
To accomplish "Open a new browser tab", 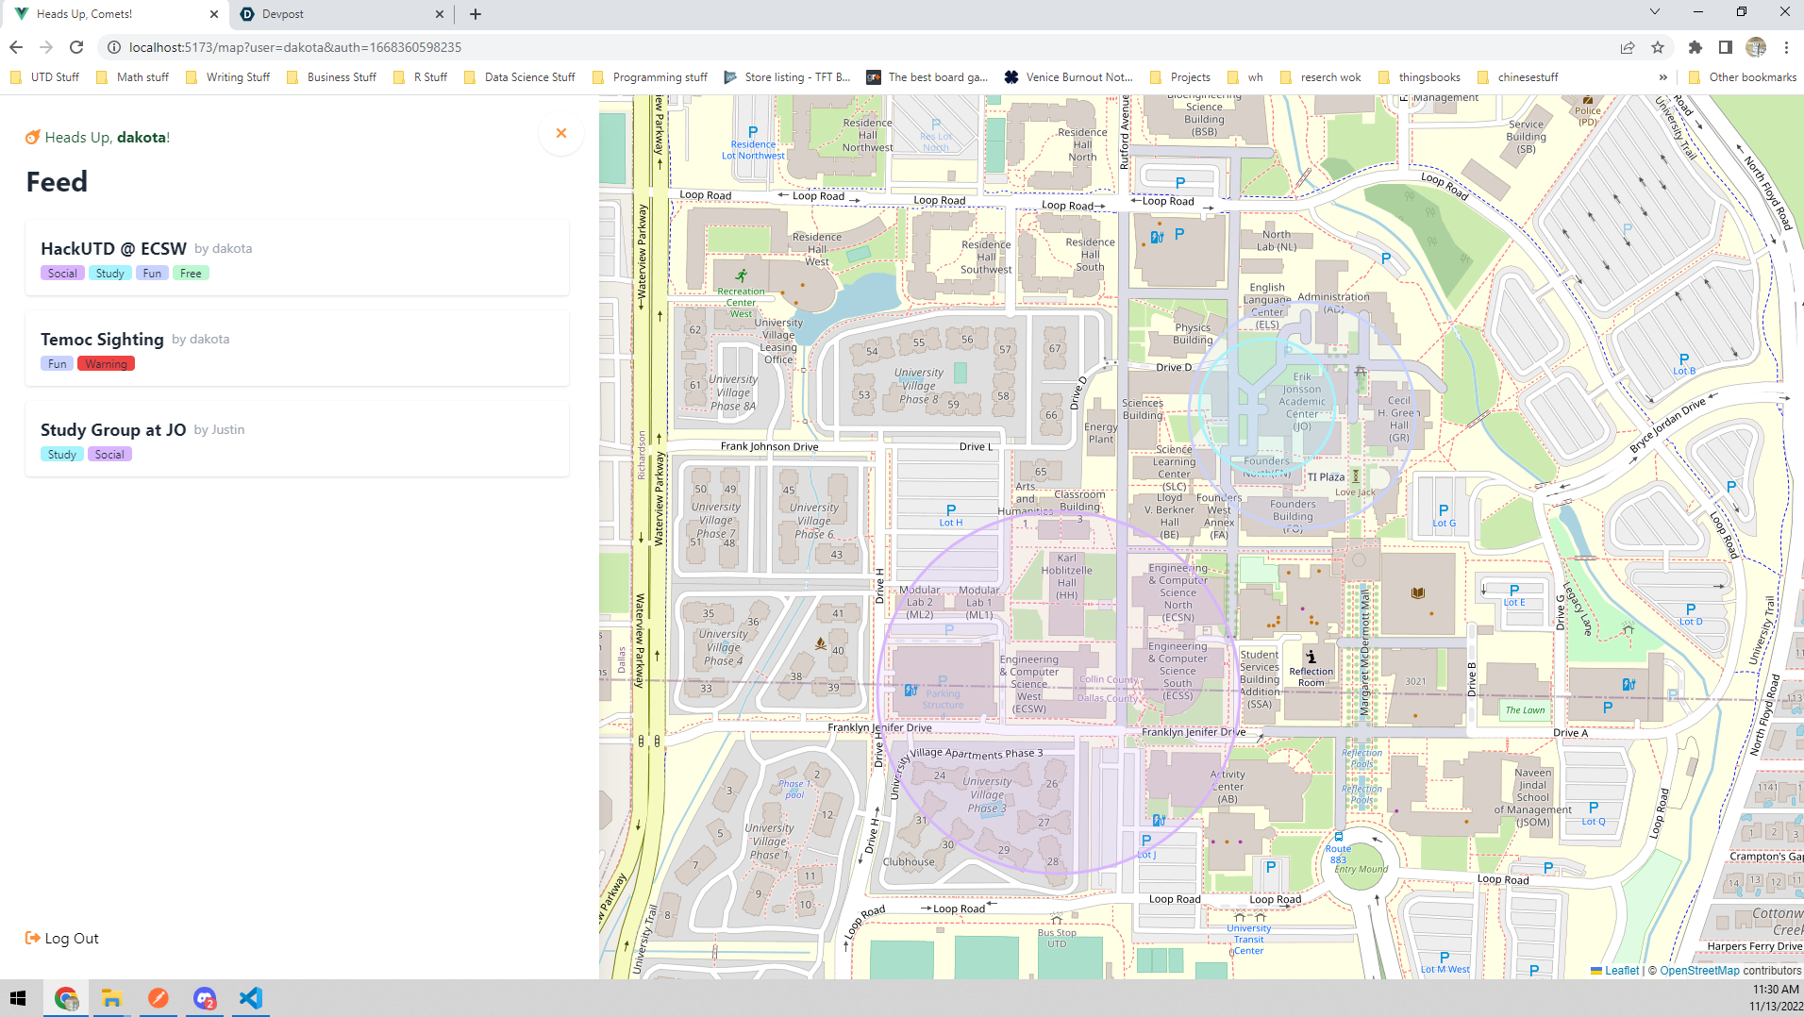I will coord(476,14).
